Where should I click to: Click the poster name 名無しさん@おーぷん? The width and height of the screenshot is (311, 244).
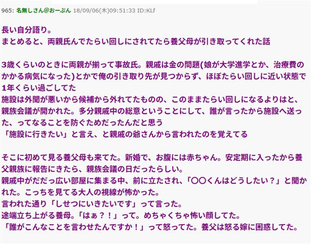tap(43, 10)
